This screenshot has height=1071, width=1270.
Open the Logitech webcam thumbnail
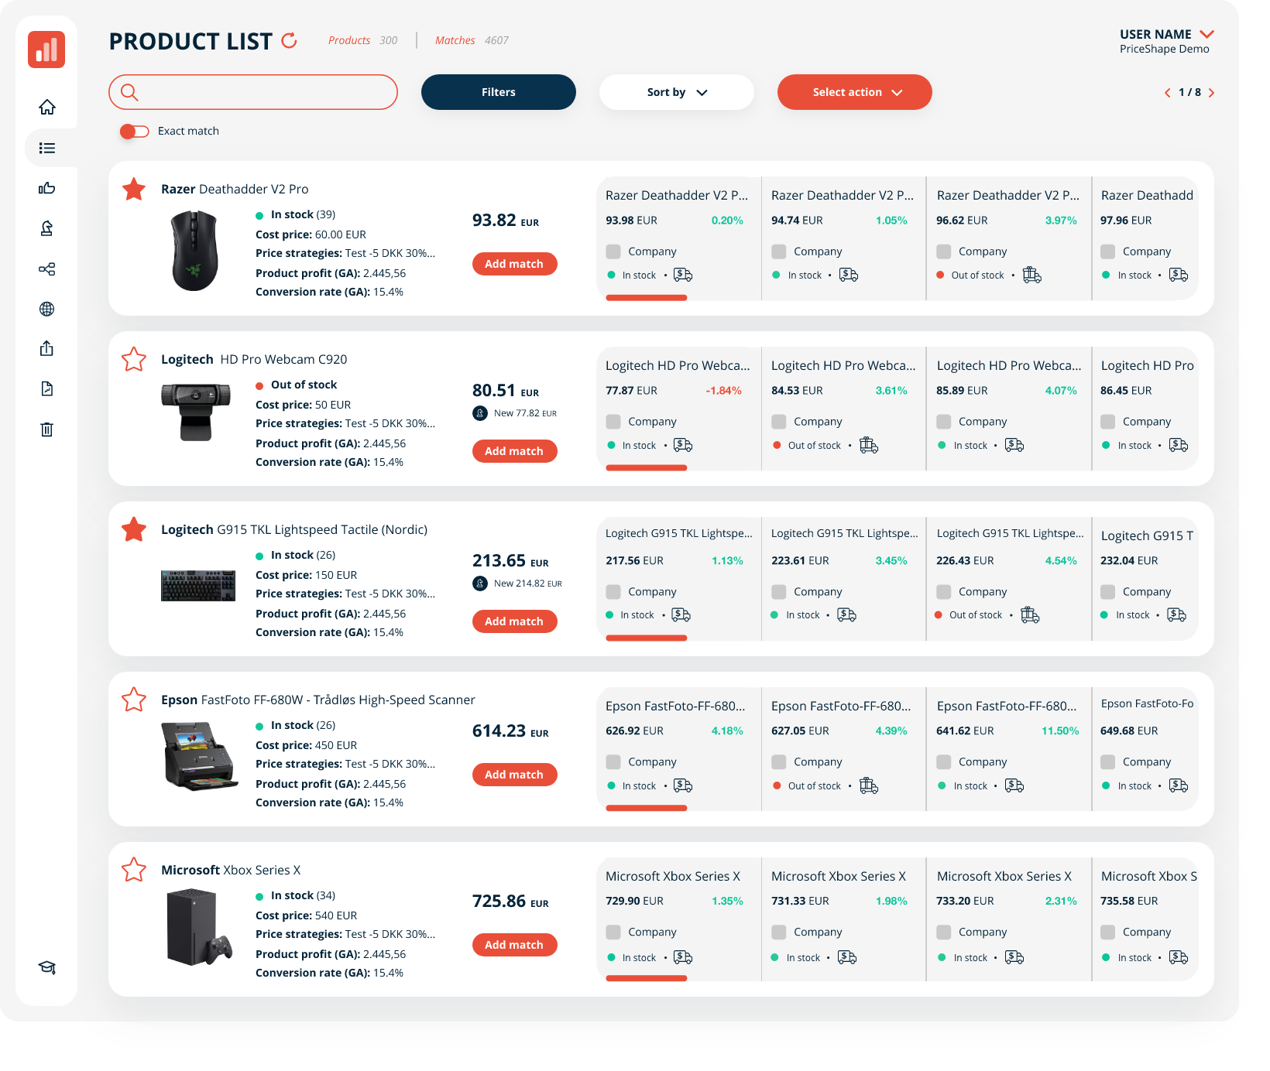196,412
